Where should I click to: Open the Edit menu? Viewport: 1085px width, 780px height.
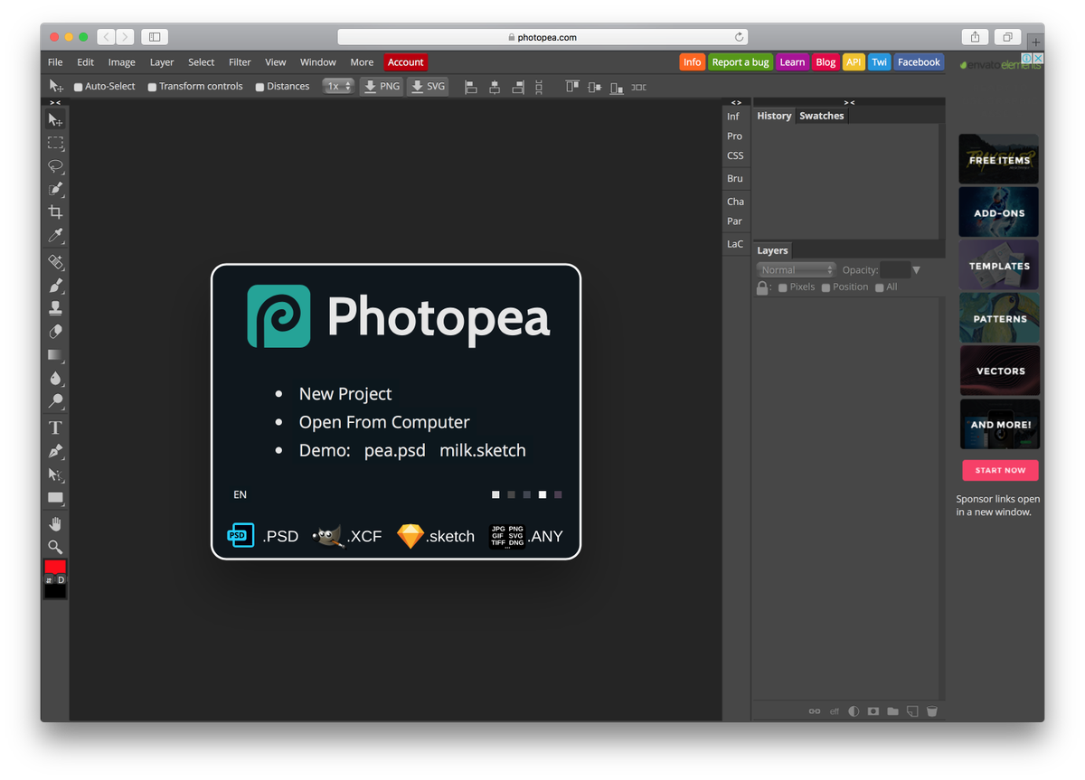[85, 62]
